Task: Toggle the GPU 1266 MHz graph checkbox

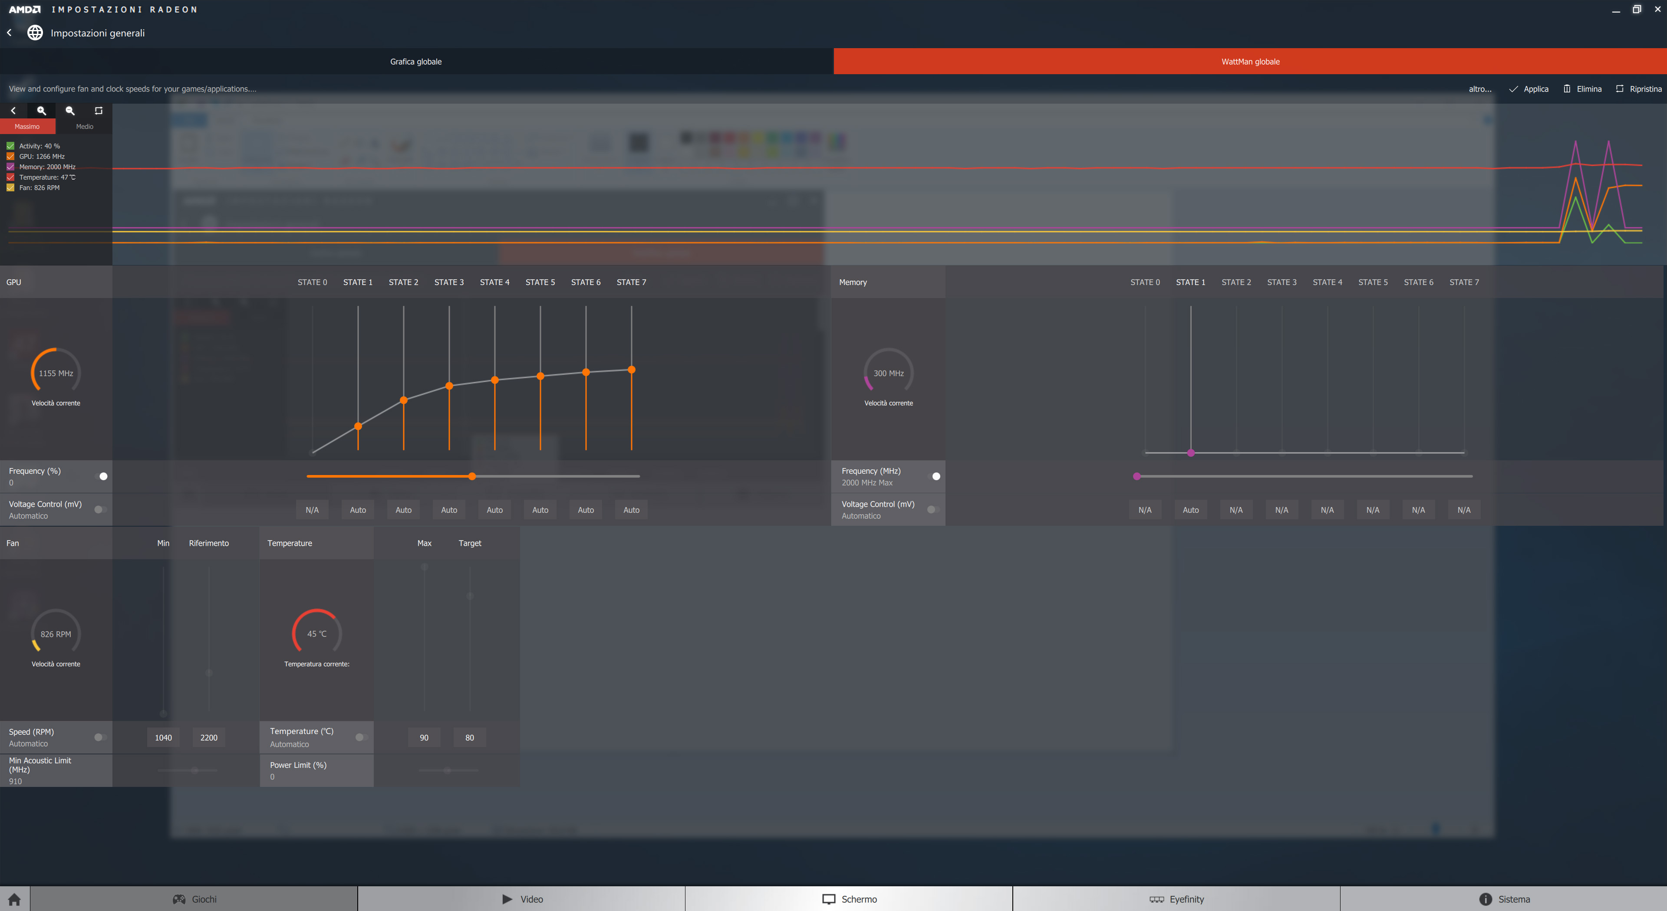Action: coord(10,157)
